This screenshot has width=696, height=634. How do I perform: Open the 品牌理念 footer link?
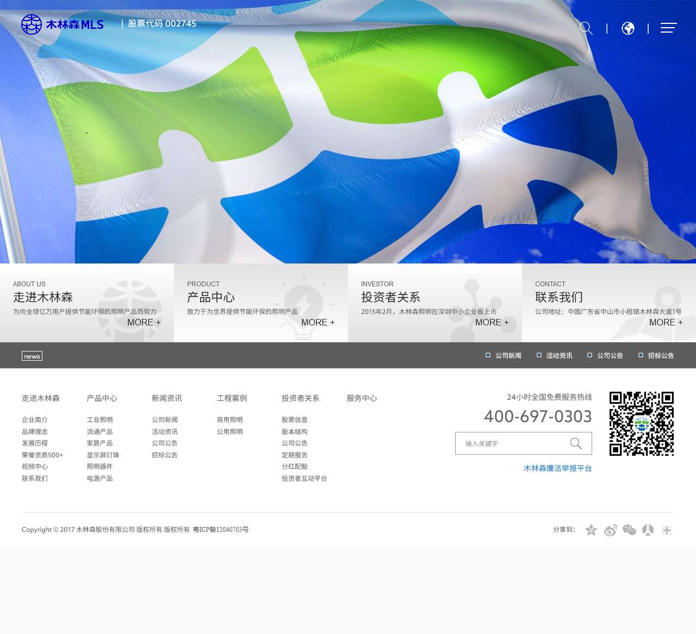coord(35,432)
